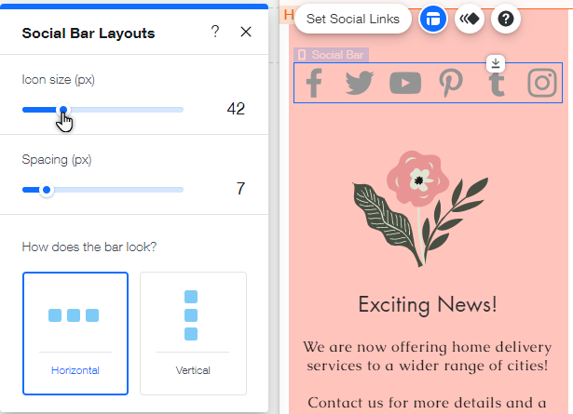Edit the Spacing value 7
Viewport: 573px width, 414px height.
click(240, 189)
